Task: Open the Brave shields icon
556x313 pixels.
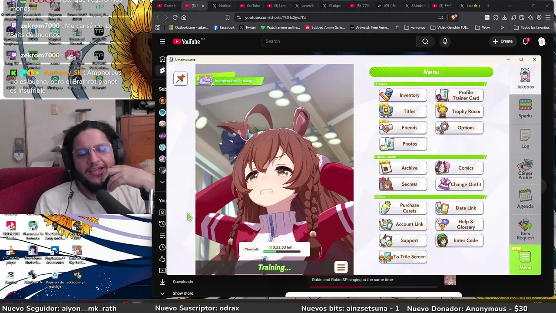Action: [453, 17]
